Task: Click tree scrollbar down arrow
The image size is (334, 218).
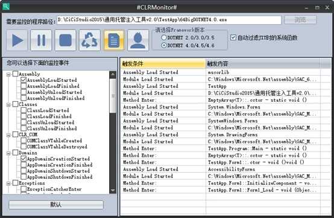Action: tap(113, 190)
